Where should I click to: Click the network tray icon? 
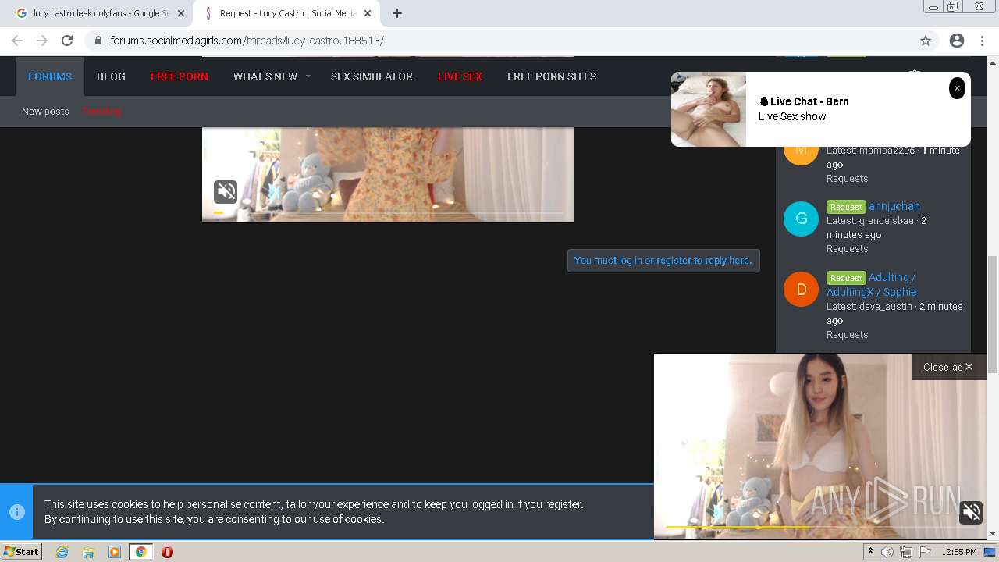click(x=905, y=552)
